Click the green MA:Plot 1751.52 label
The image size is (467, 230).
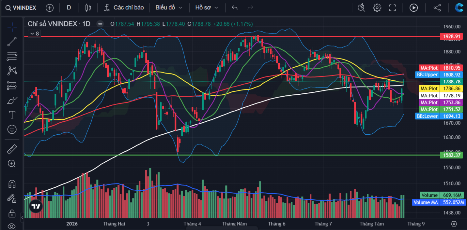tap(441, 109)
